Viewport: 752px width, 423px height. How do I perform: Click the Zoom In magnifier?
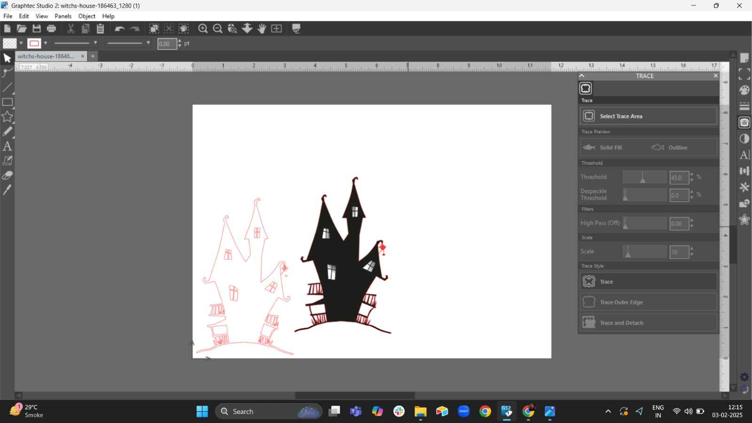coord(203,29)
